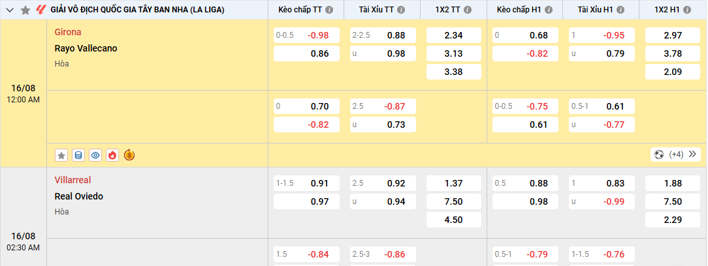Pick over 2-2.5 odds 0.88 for Girona match

[383, 35]
